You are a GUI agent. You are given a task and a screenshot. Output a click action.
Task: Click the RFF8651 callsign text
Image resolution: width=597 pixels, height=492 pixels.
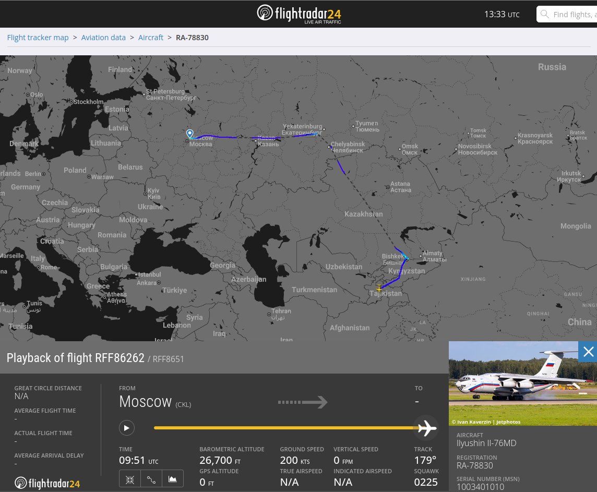click(168, 359)
